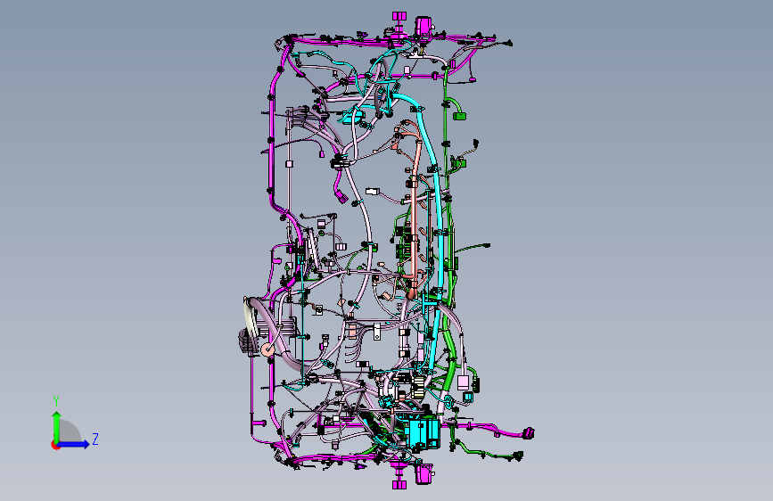773x501 pixels.
Task: Select the gray YZ plane arc on the triad
Action: click(70, 431)
